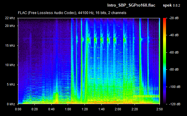Click the 10 kHz frequency axis label
Screen dimensions: 187x116
coord(10,65)
